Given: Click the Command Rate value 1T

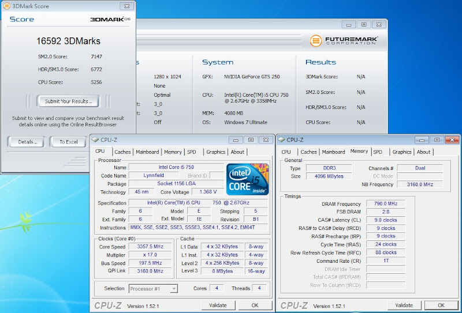Looking at the screenshot, I should pyautogui.click(x=386, y=261).
